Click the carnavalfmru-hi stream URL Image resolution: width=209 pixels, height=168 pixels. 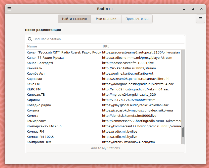pos(136,79)
